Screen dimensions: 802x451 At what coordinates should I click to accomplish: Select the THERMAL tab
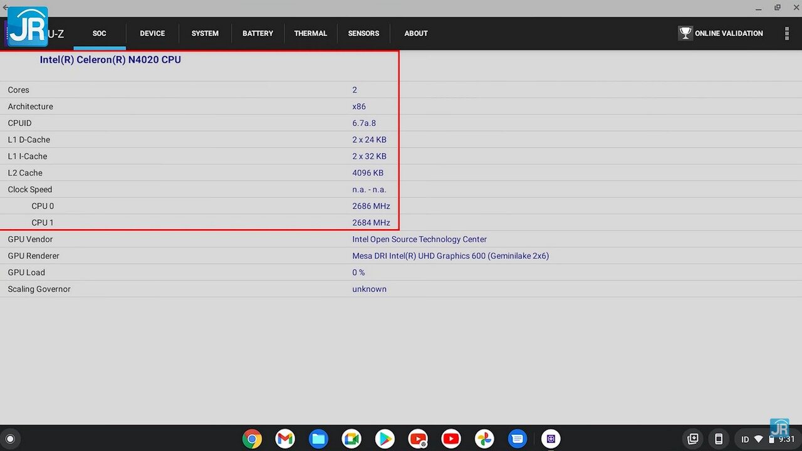click(311, 34)
